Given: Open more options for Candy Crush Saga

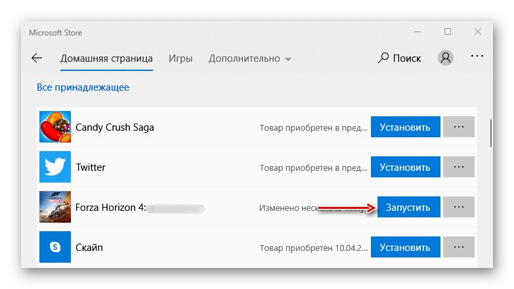Looking at the screenshot, I should point(459,127).
